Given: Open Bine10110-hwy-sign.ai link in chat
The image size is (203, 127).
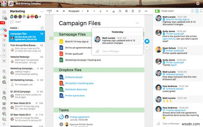Looking at the screenshot, I should coord(177,19).
